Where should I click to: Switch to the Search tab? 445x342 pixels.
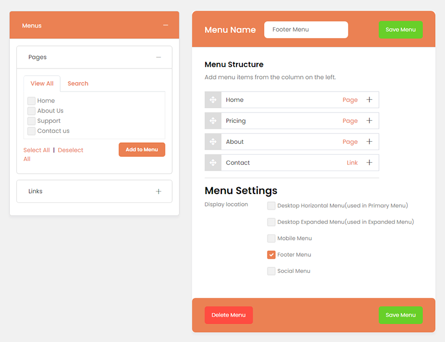(78, 84)
